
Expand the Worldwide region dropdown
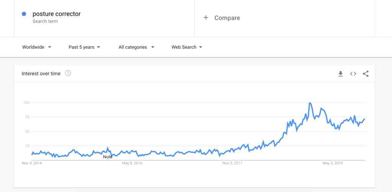pyautogui.click(x=37, y=47)
